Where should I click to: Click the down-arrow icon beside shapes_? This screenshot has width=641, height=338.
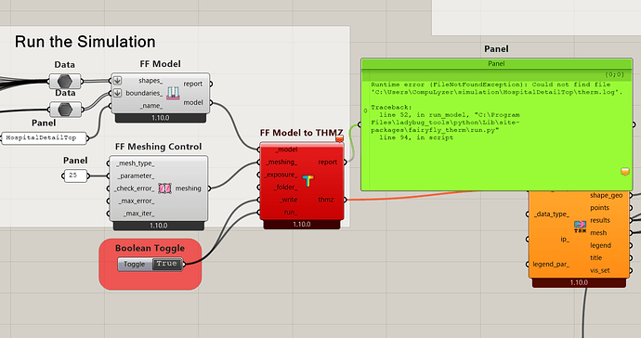117,81
